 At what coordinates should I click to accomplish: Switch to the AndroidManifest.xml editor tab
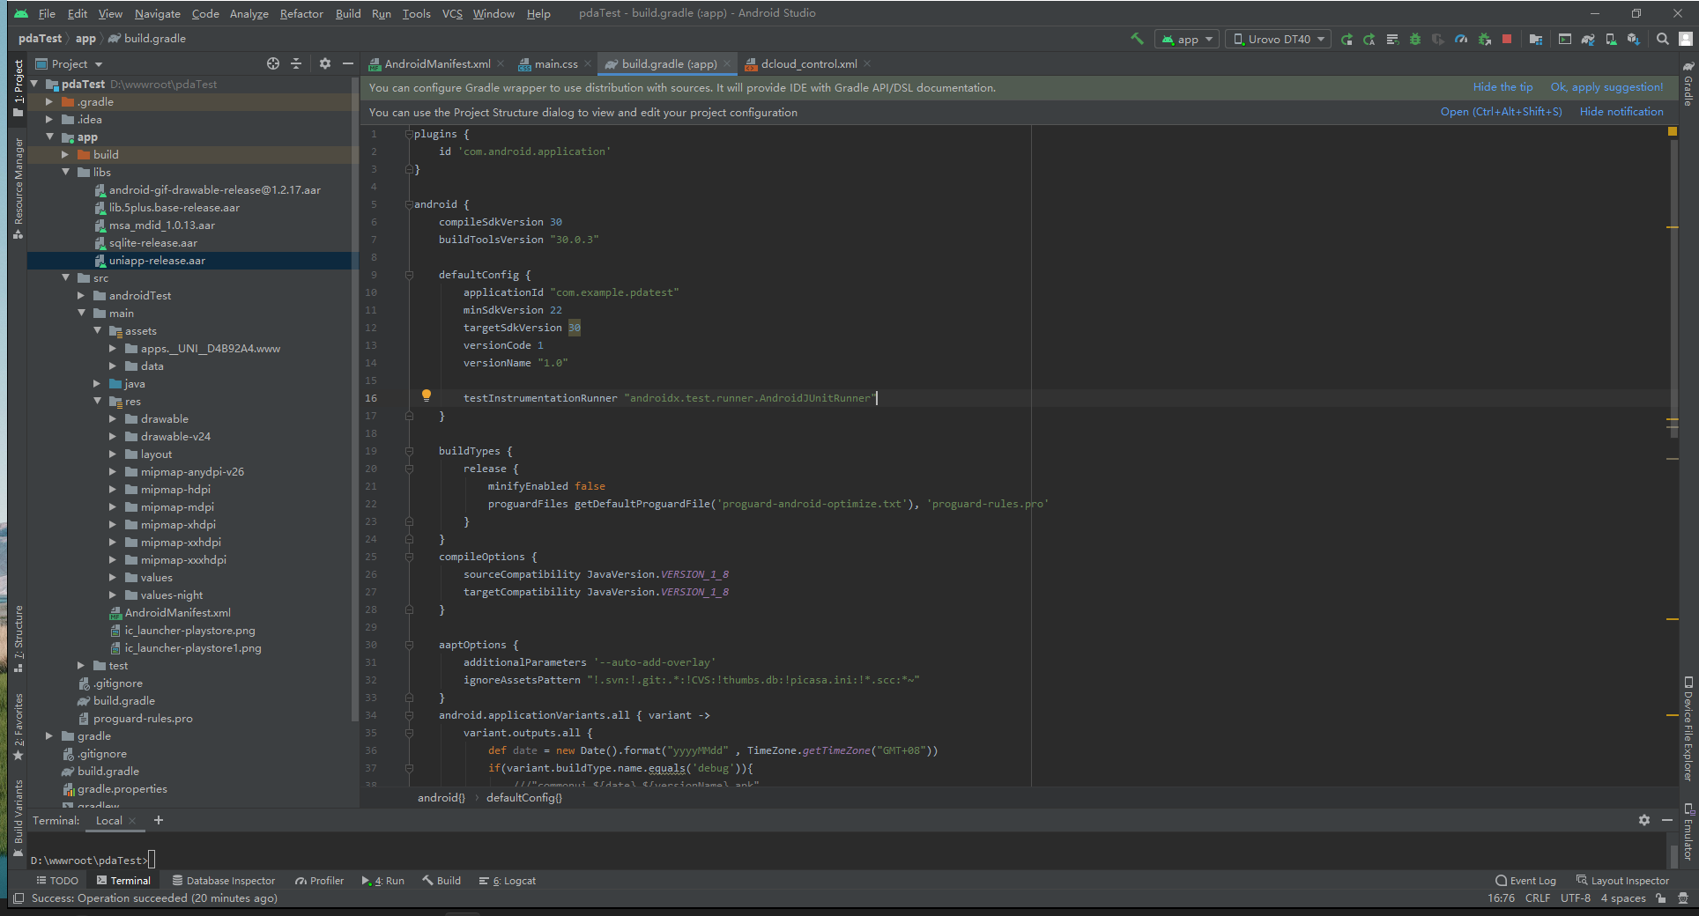(436, 63)
